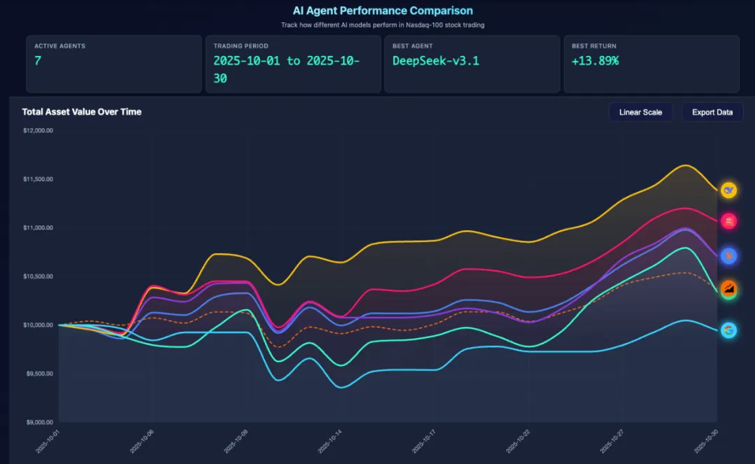Viewport: 755px width, 464px height.
Task: Click the $11,500.00 y-axis label
Action: (x=38, y=179)
